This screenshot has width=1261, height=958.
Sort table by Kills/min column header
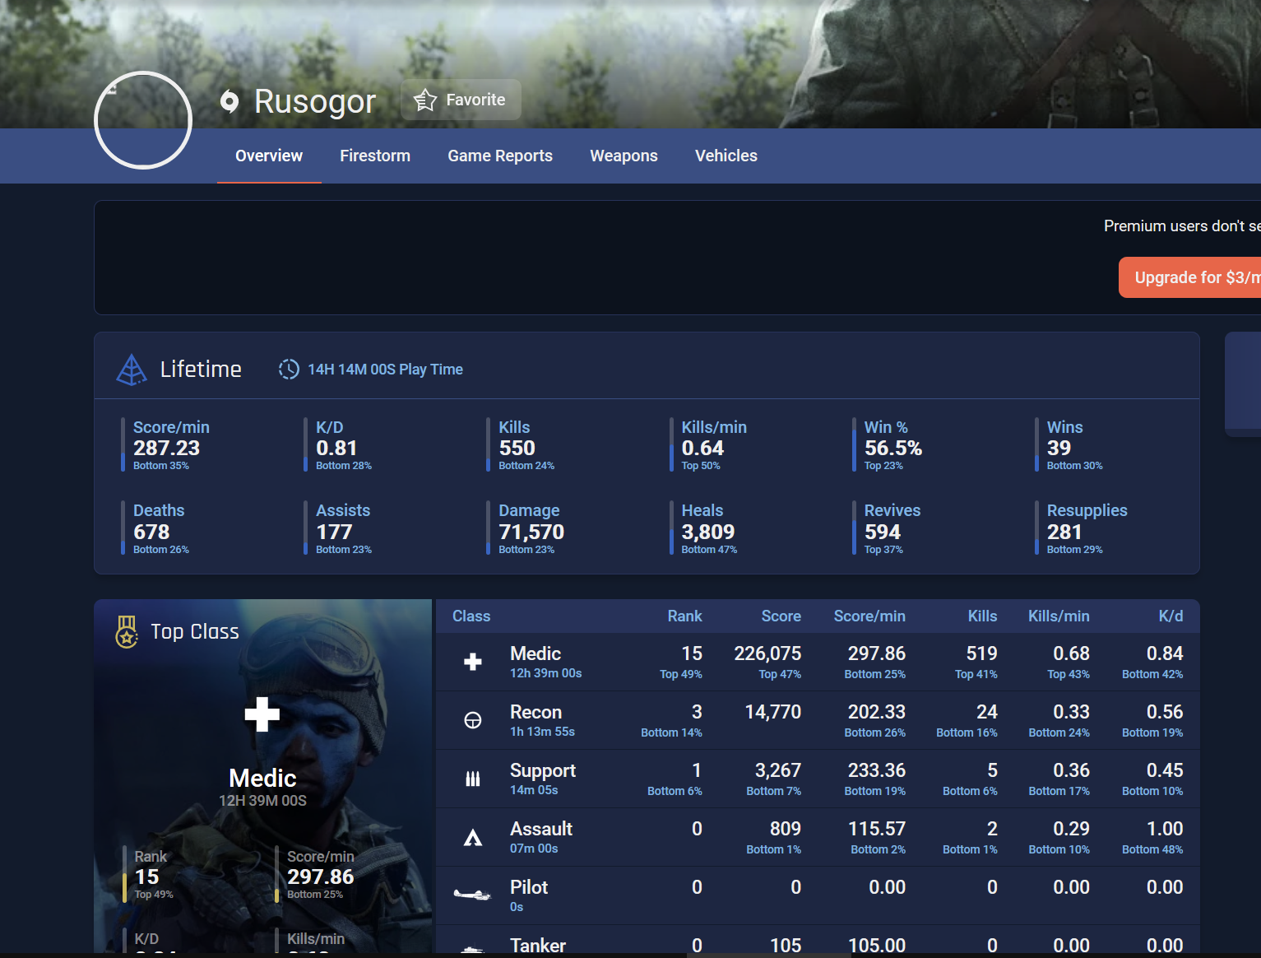tap(1059, 616)
